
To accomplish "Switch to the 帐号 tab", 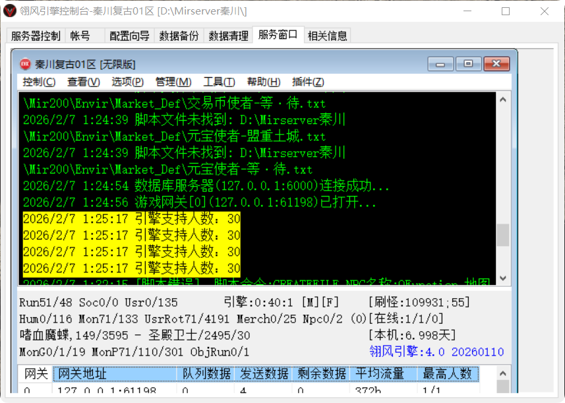I will 79,36.
